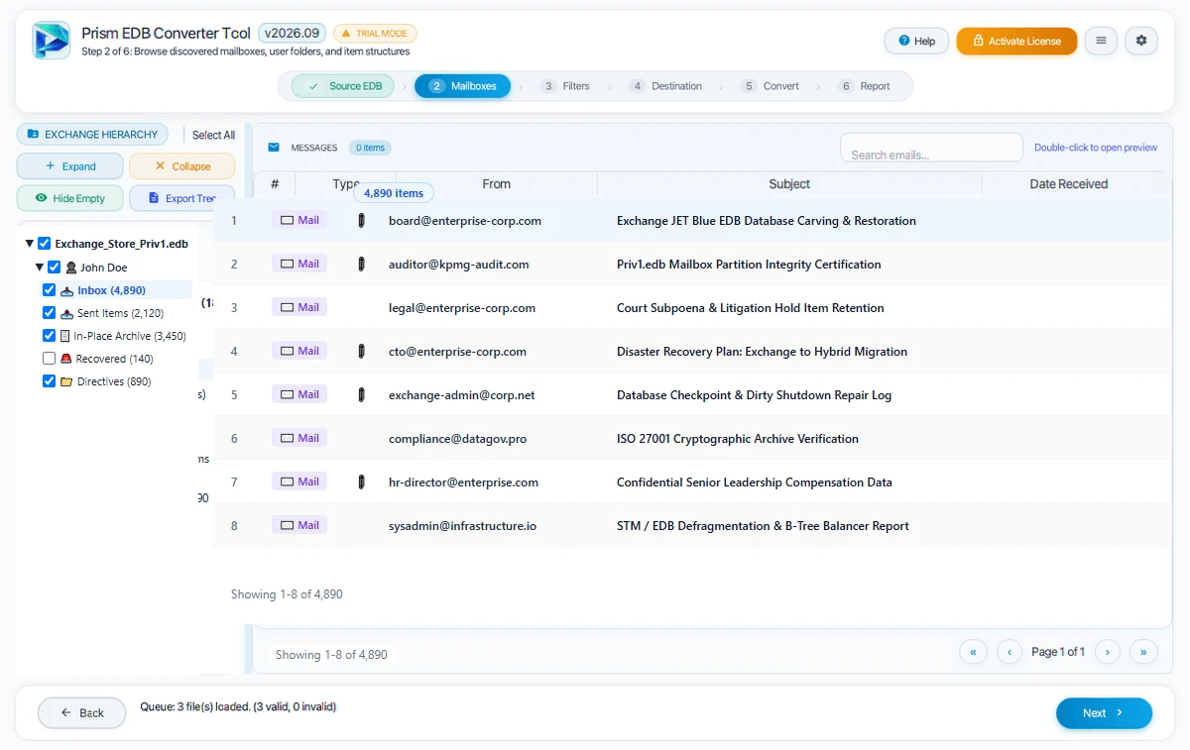Viewport: 1190px width, 750px height.
Task: Collapse all tree nodes
Action: [182, 166]
